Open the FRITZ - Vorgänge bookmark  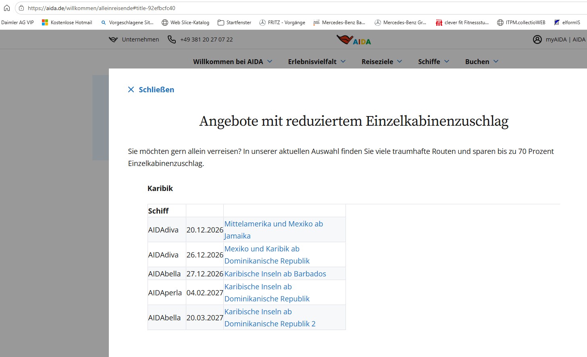coord(282,23)
